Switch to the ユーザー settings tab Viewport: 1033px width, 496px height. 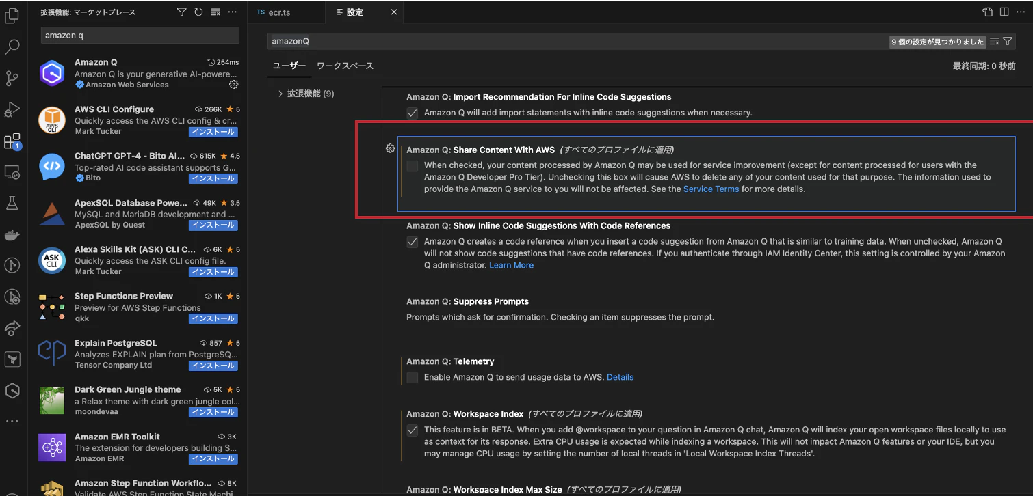pos(289,66)
